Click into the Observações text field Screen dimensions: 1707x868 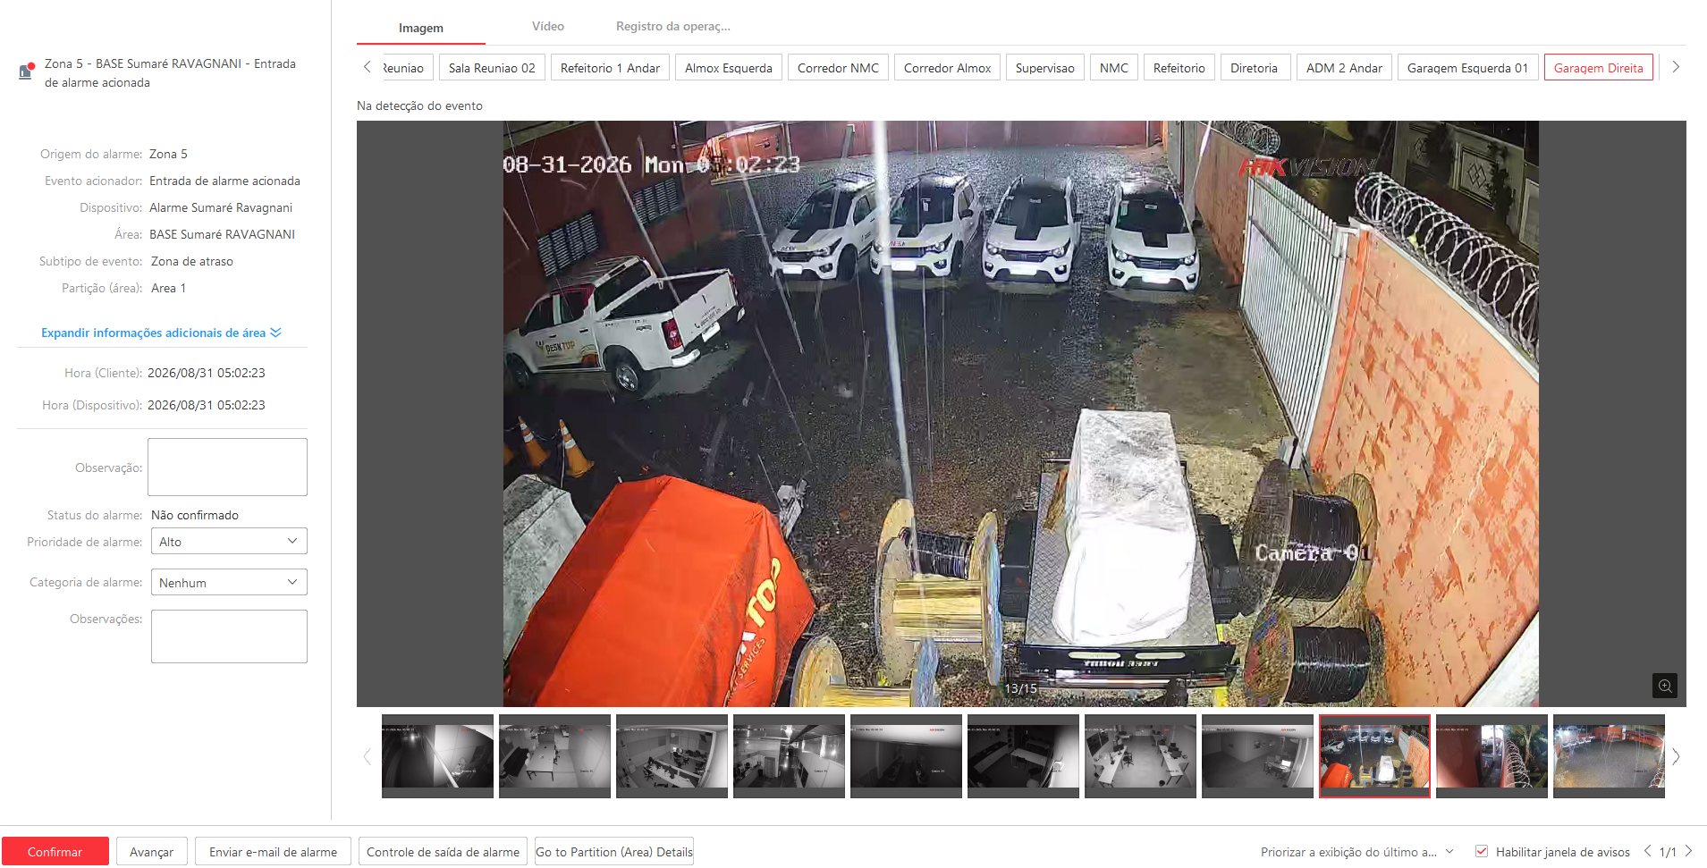(x=229, y=636)
